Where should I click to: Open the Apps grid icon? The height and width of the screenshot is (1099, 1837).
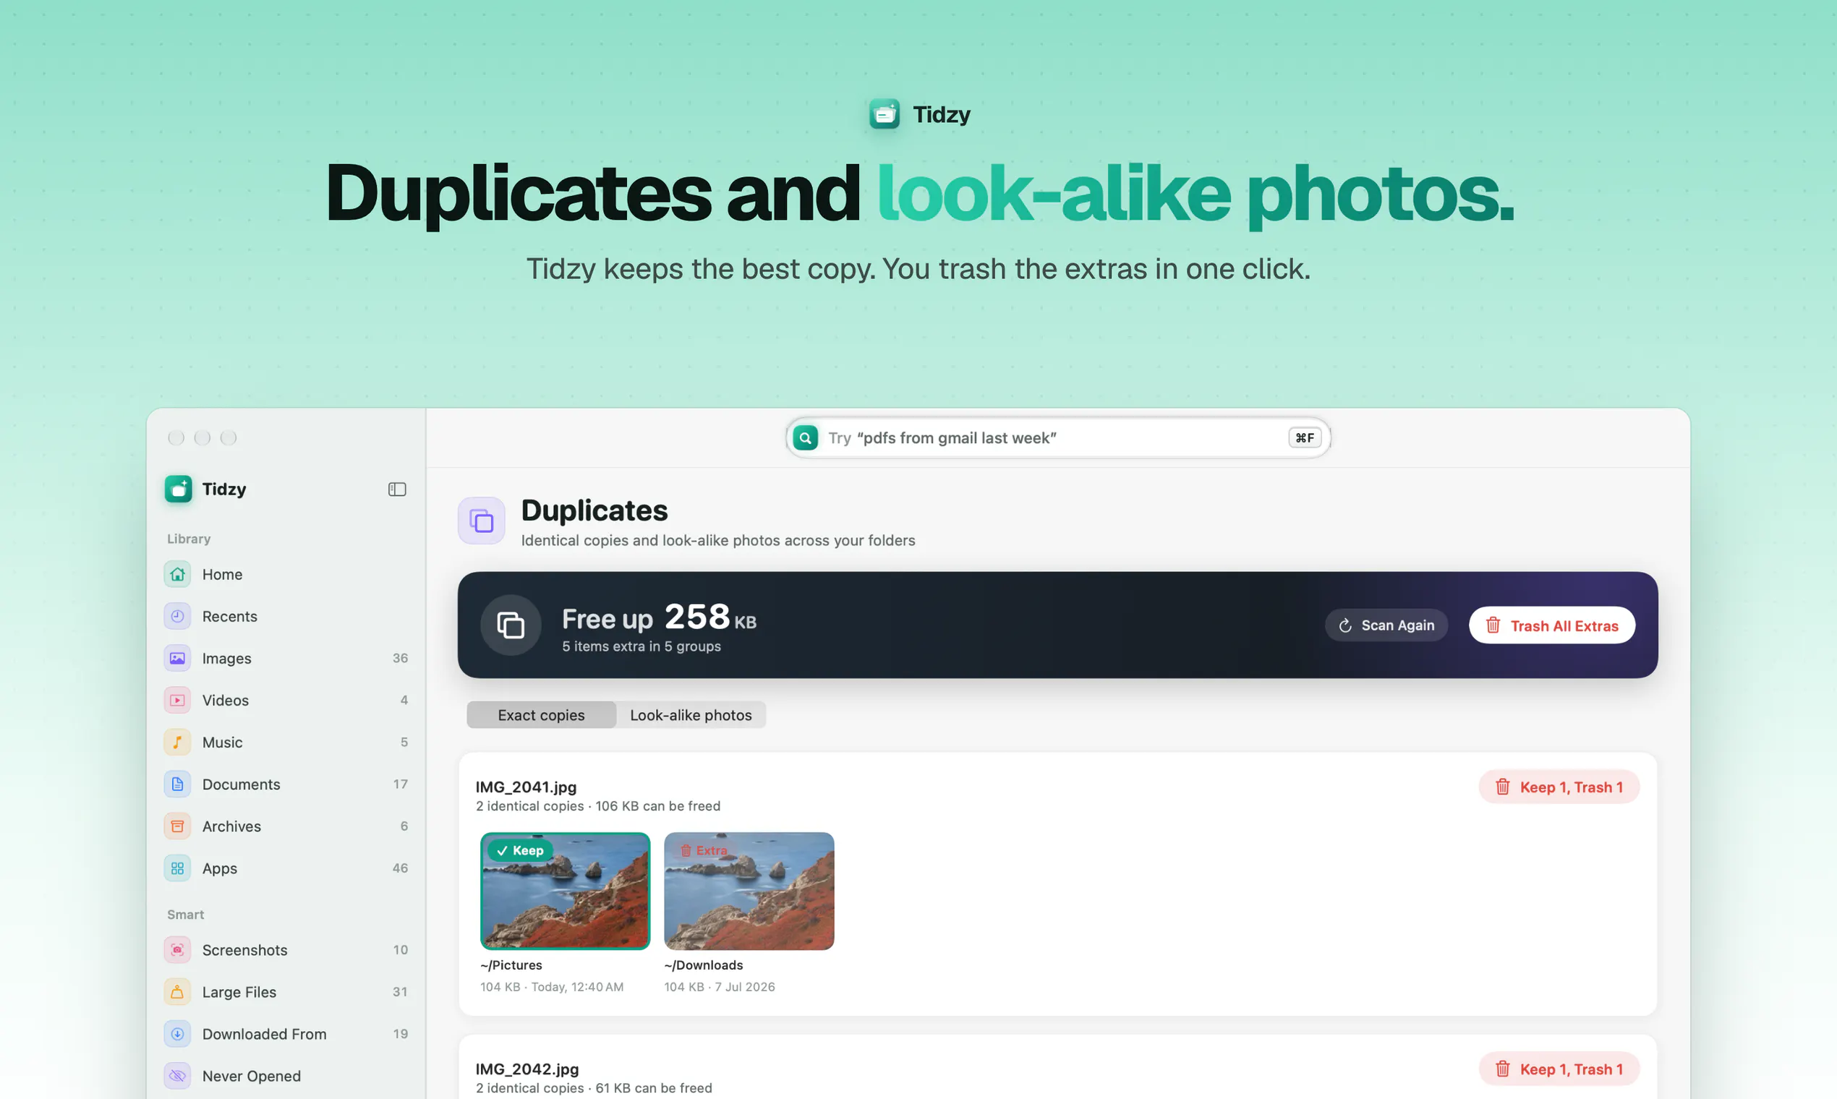pyautogui.click(x=178, y=868)
